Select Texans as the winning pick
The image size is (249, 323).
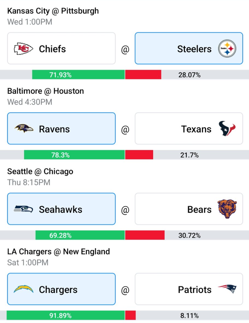coord(189,129)
